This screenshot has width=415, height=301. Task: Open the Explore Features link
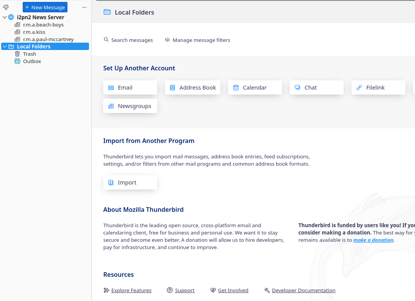point(131,291)
